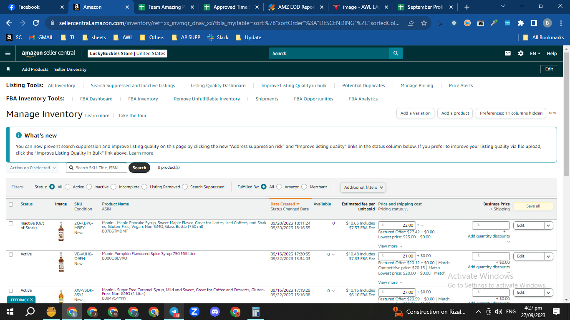Tick the checkbox for Maple Pancake Syrup row
This screenshot has height=320, width=570.
tap(11, 223)
